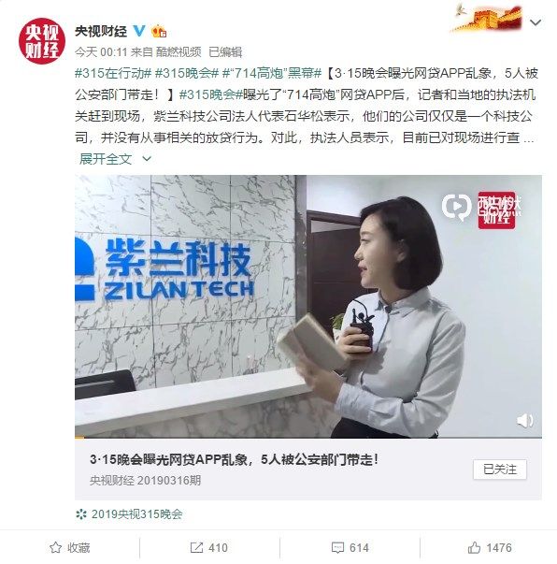Expand full post with 展开全文

(x=106, y=159)
